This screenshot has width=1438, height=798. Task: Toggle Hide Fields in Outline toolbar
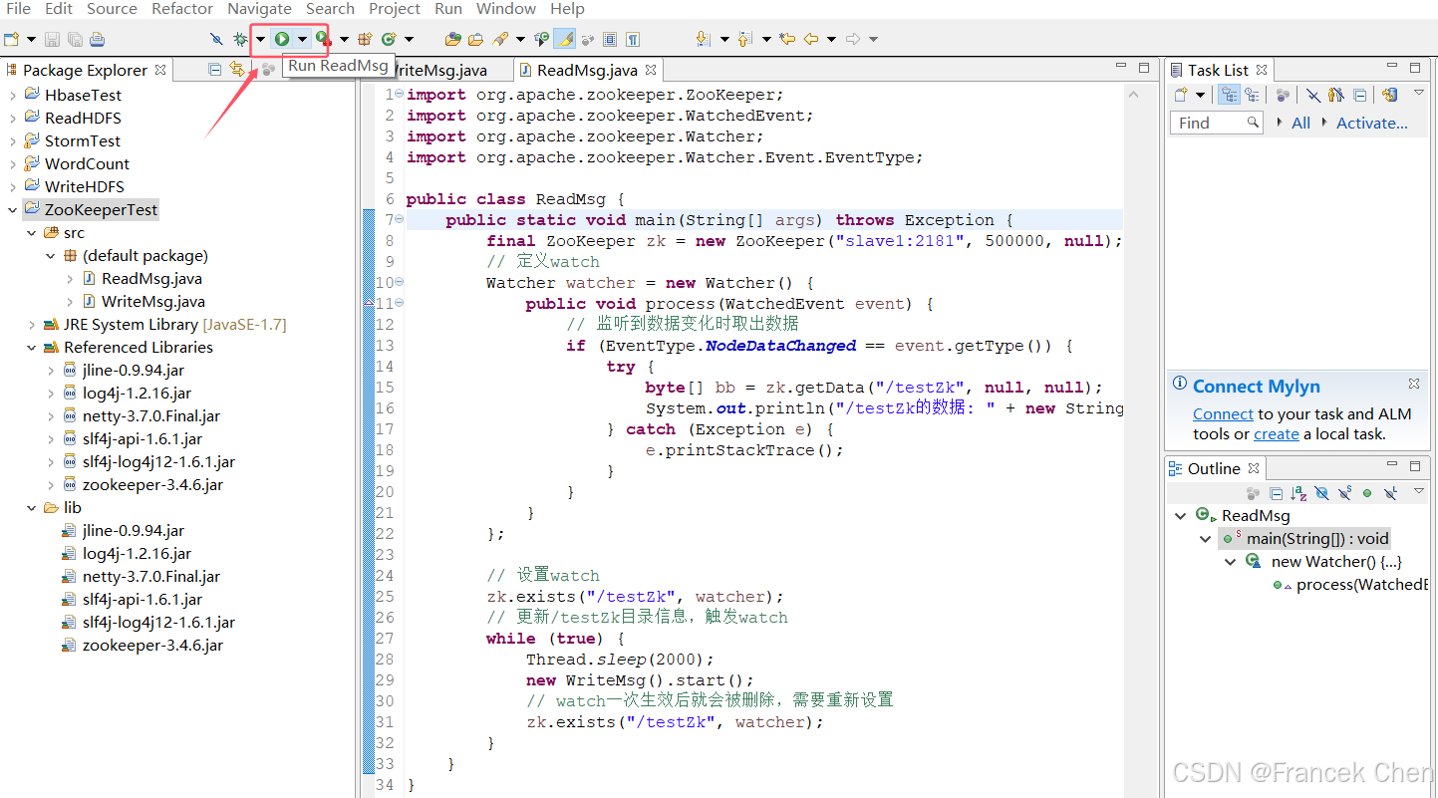coord(1321,493)
